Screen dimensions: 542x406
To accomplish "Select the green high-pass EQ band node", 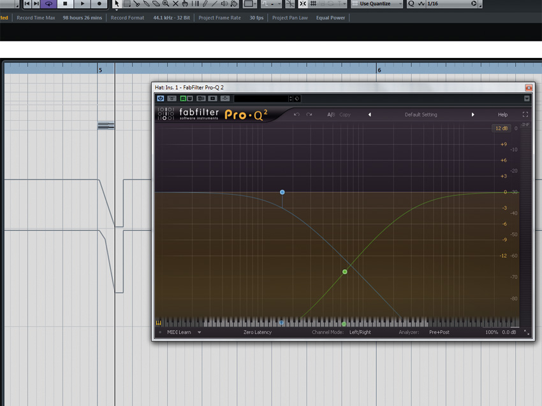I will [x=344, y=272].
